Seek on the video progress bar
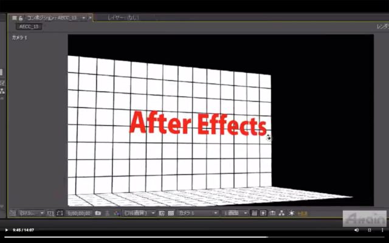389x243 pixels. [194, 237]
